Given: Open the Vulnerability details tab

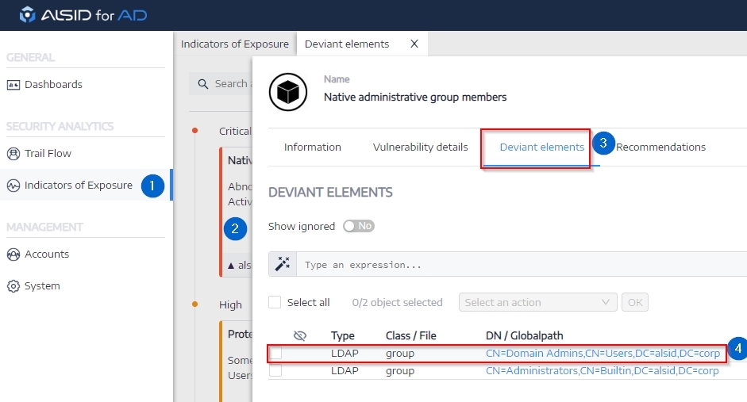Looking at the screenshot, I should point(420,147).
